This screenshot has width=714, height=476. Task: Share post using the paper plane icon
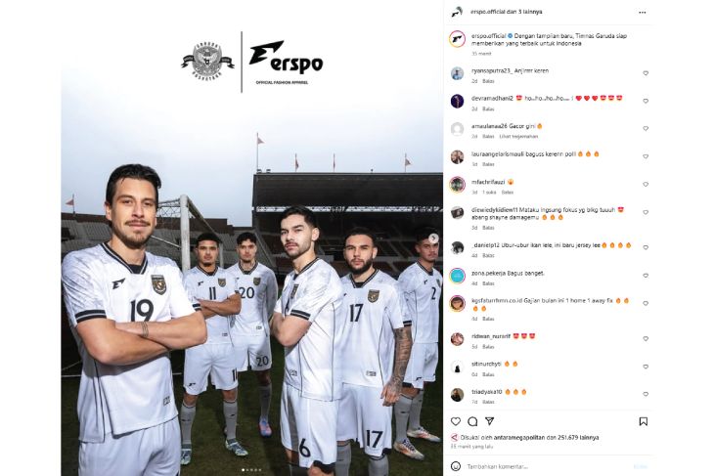(489, 421)
